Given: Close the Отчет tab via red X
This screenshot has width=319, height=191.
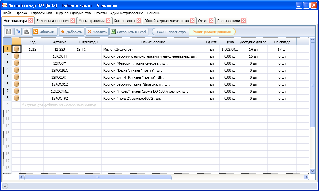Looking at the screenshot, I should (x=211, y=21).
